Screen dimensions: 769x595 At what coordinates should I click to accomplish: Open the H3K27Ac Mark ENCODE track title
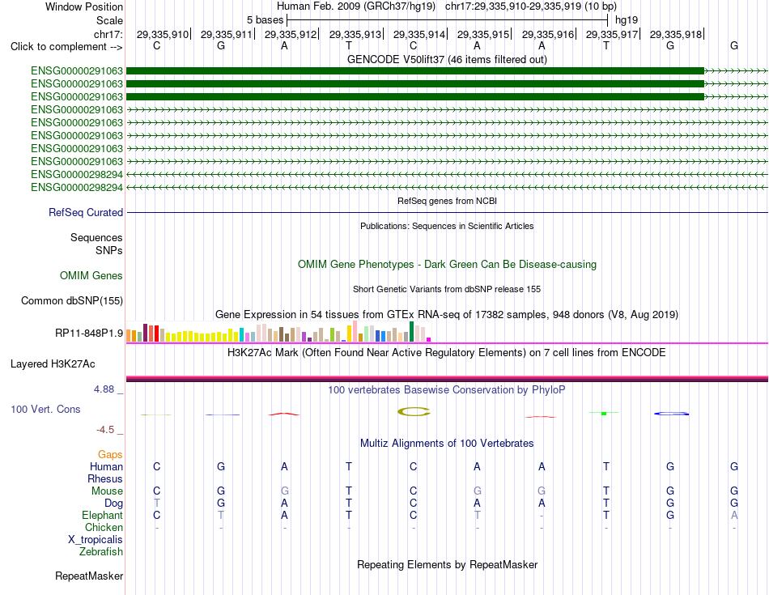pyautogui.click(x=447, y=353)
